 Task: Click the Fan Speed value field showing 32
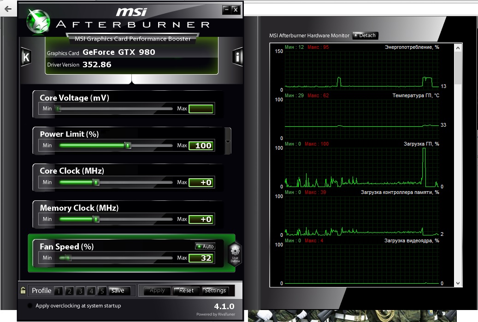pyautogui.click(x=201, y=258)
